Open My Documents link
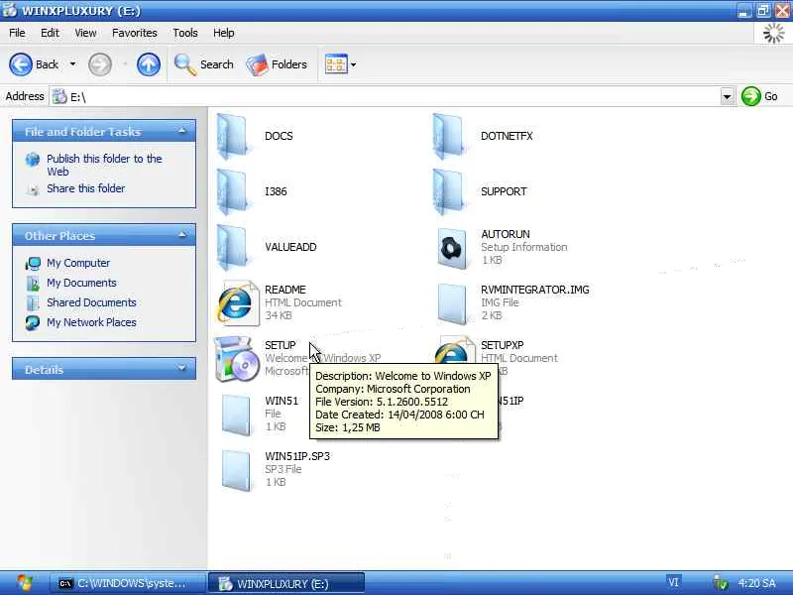This screenshot has width=793, height=595. [81, 283]
